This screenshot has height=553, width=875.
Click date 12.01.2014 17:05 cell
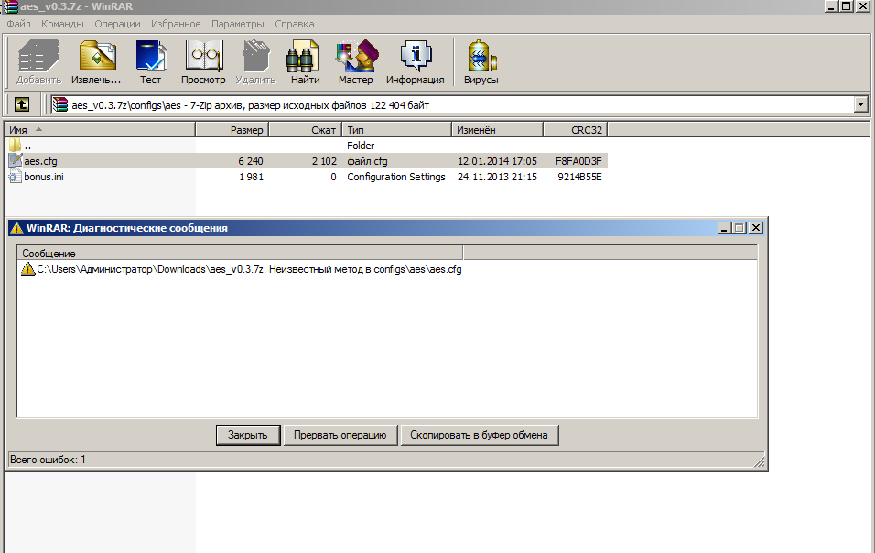tap(497, 161)
